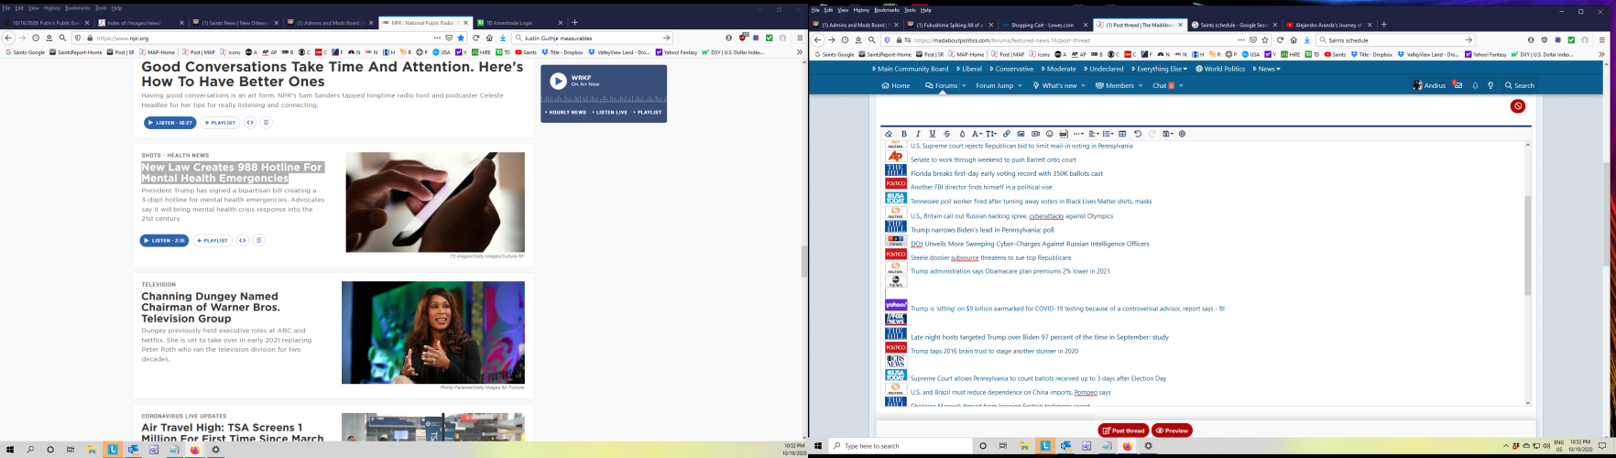Click Search in the forum navigation bar
This screenshot has height=458, width=1616.
[x=1519, y=85]
